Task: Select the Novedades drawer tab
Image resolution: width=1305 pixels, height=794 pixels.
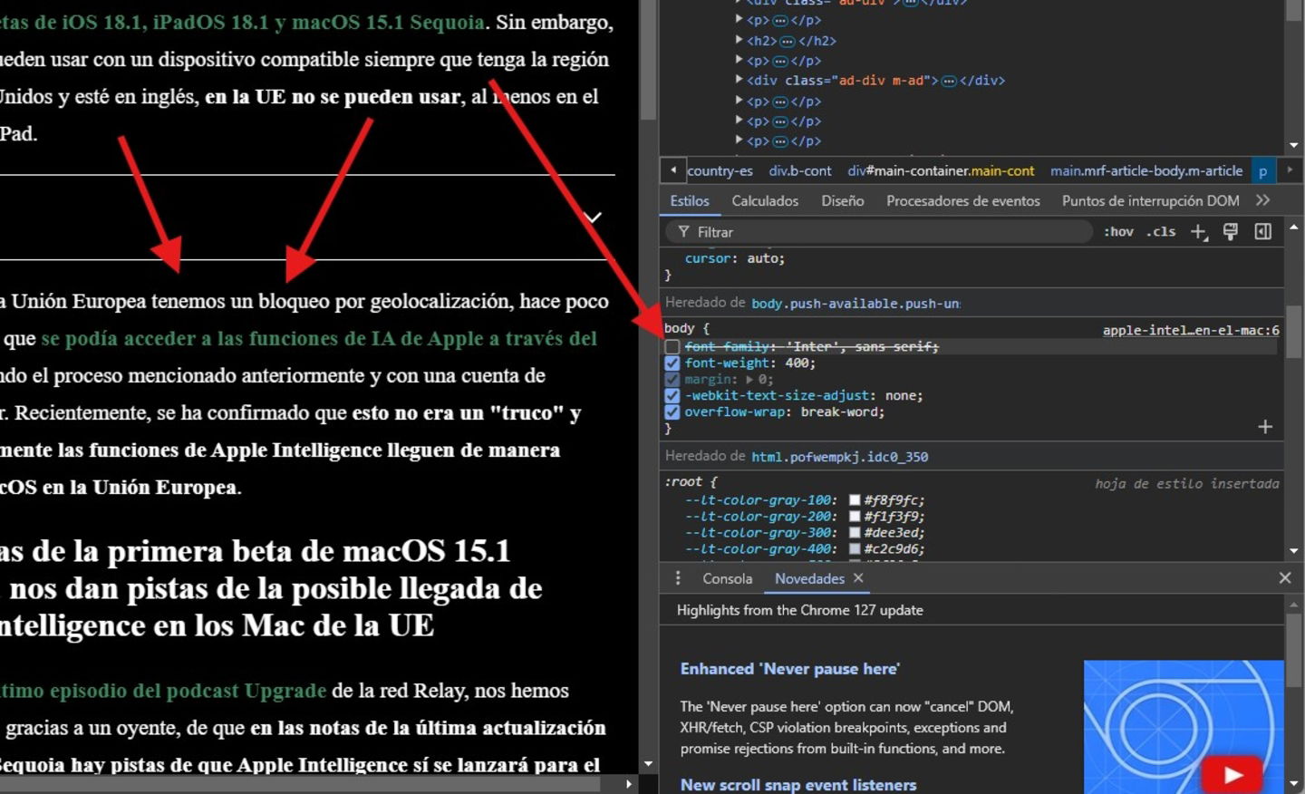Action: click(x=809, y=578)
